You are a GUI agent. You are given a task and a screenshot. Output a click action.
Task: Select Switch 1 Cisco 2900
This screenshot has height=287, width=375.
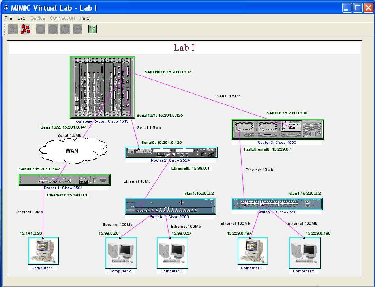pyautogui.click(x=170, y=205)
